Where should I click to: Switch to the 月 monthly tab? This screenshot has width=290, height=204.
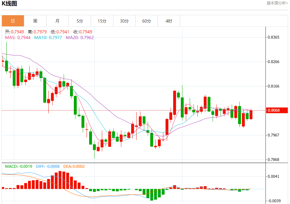tap(58, 21)
